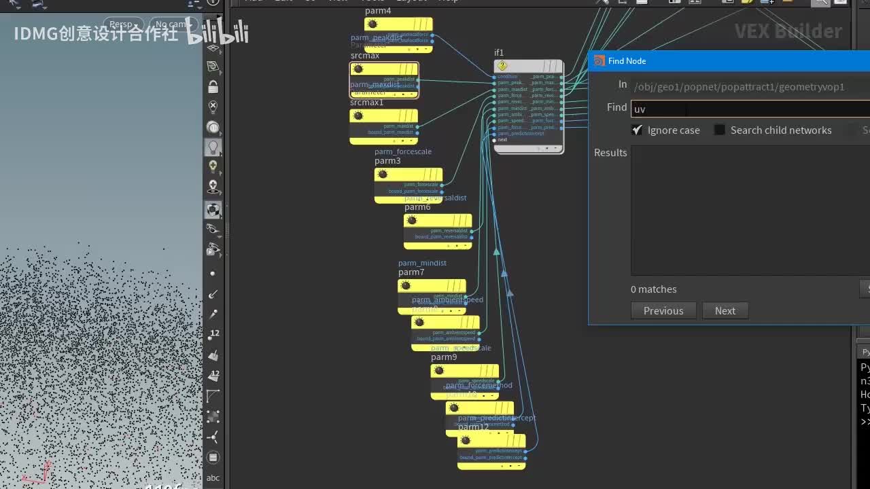The height and width of the screenshot is (489, 870).
Task: Click the knob icon on parm4 node
Action: 372,24
